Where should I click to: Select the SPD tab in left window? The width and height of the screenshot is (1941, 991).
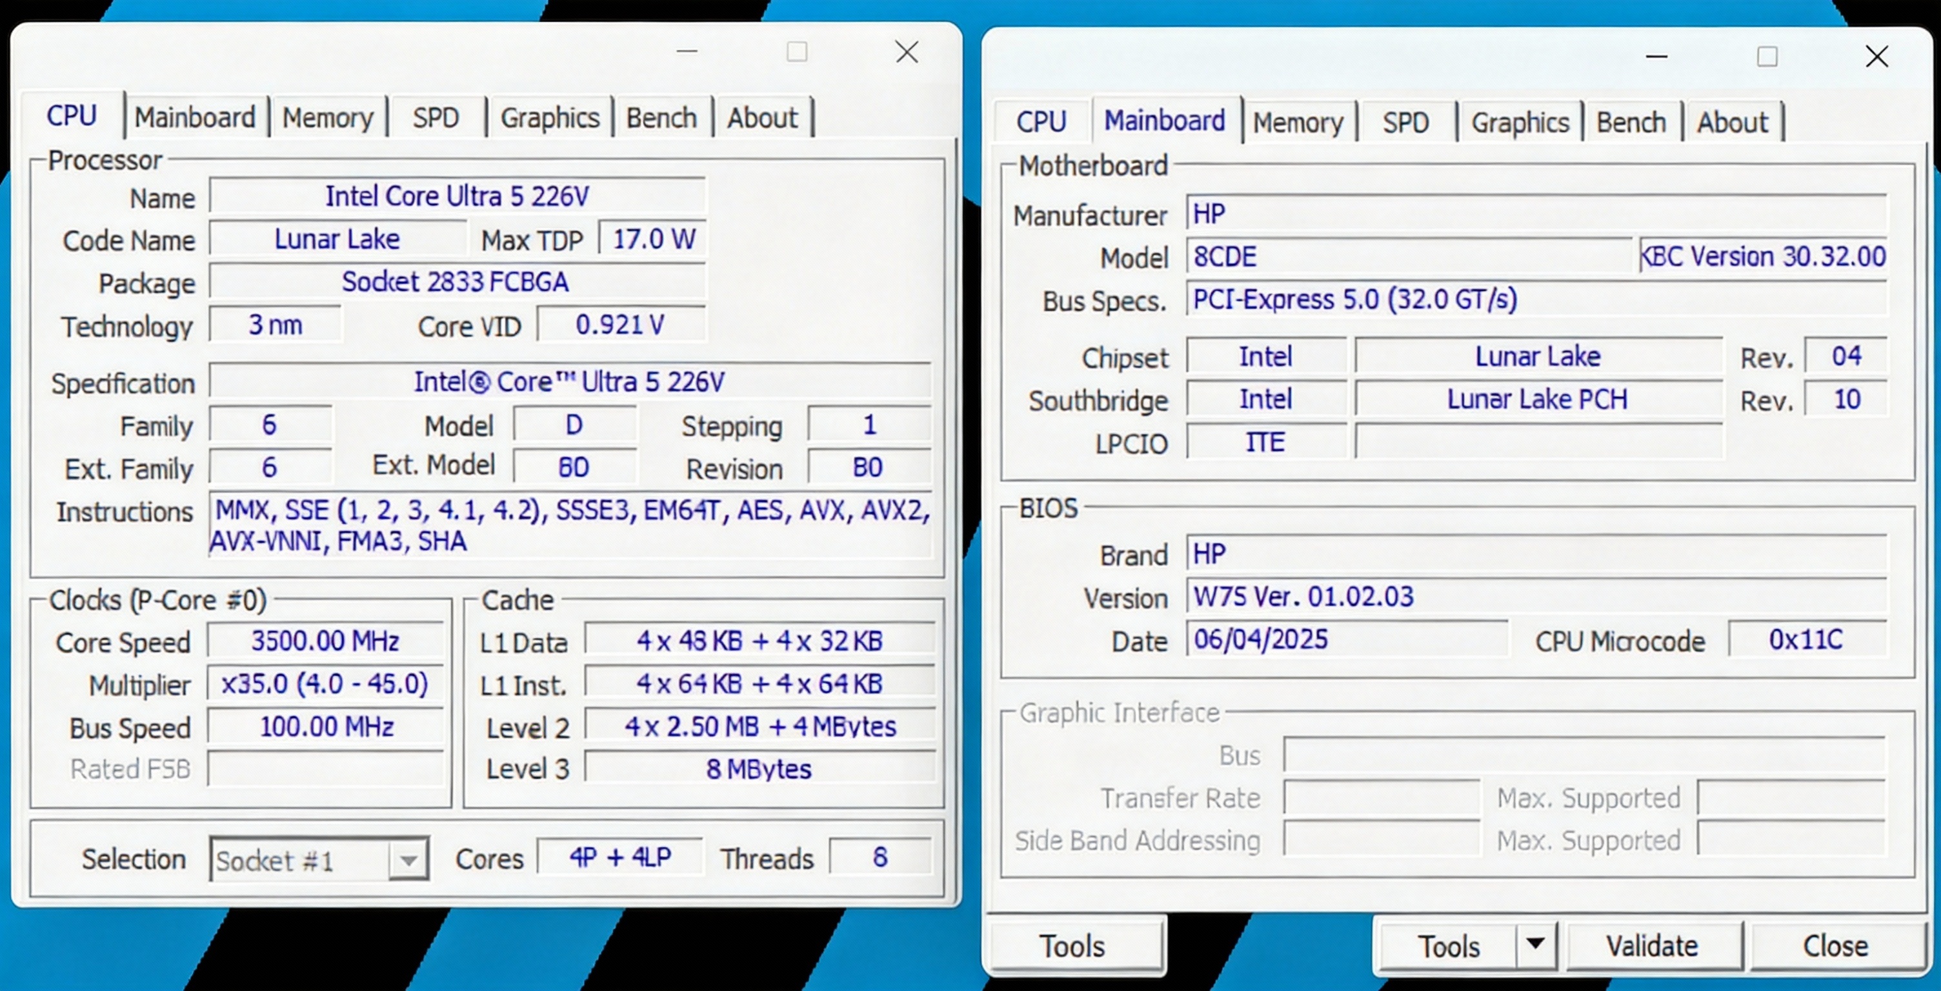pos(436,117)
